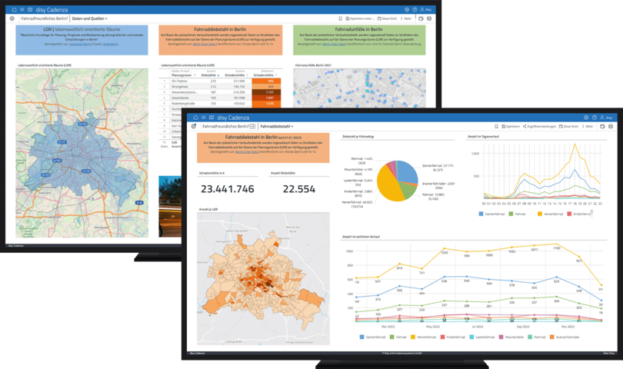
Task: Toggle Kinderfahrrad in daily chart legend
Action: (x=578, y=214)
